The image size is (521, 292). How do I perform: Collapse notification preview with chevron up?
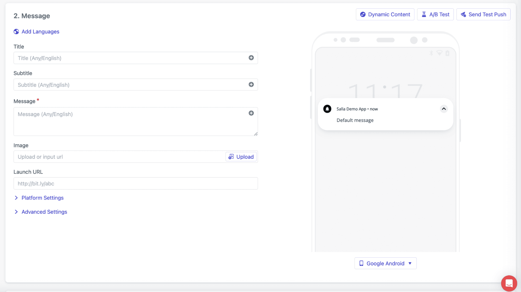coord(444,109)
